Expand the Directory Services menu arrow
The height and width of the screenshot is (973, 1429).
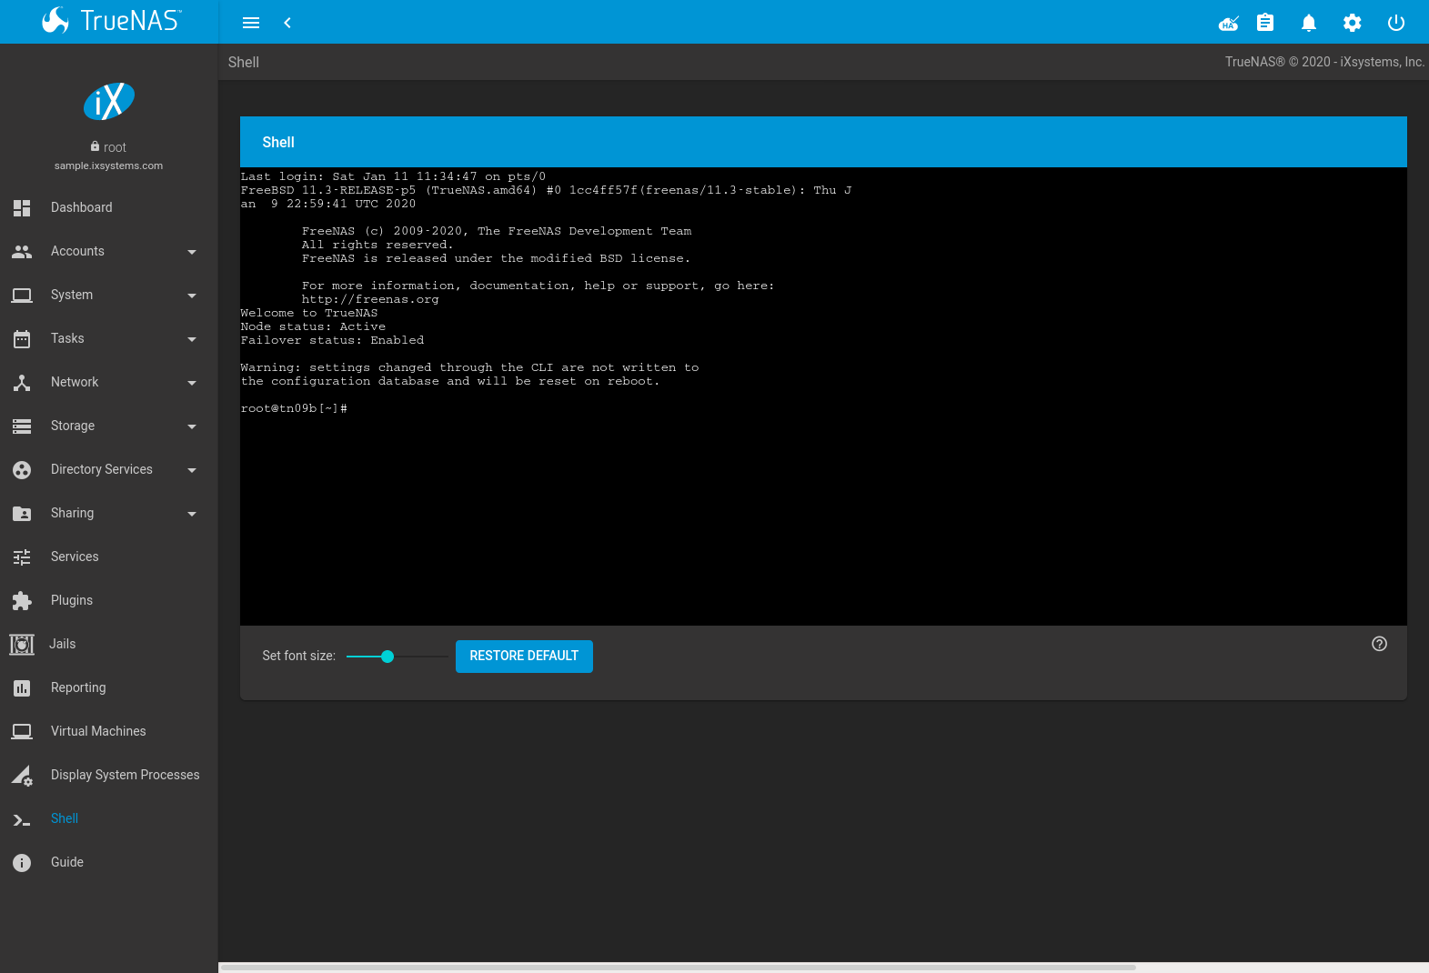[192, 470]
